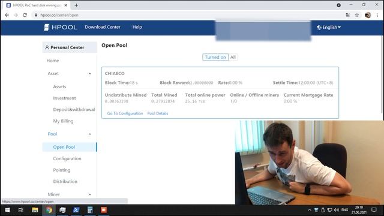Screen dimensions: 384x216
Task: Open Investment in sidebar
Action: pyautogui.click(x=64, y=98)
